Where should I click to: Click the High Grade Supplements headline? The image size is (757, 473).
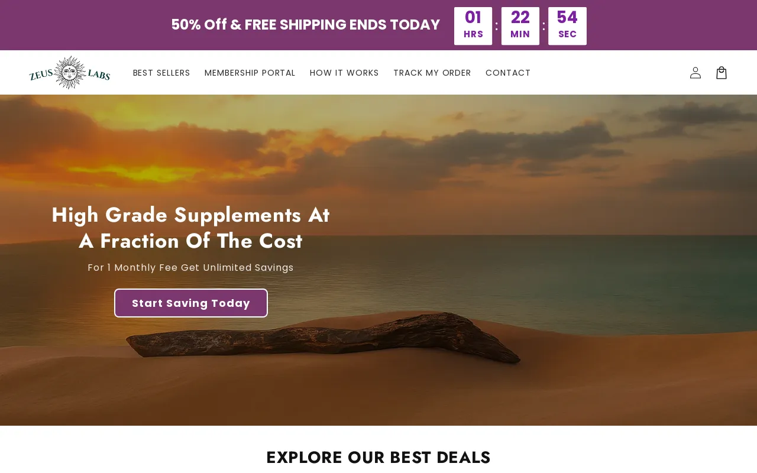click(x=190, y=228)
